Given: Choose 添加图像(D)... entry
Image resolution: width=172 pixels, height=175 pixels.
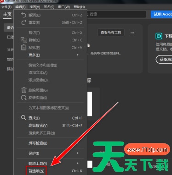Looking at the screenshot, I should pyautogui.click(x=50, y=80).
